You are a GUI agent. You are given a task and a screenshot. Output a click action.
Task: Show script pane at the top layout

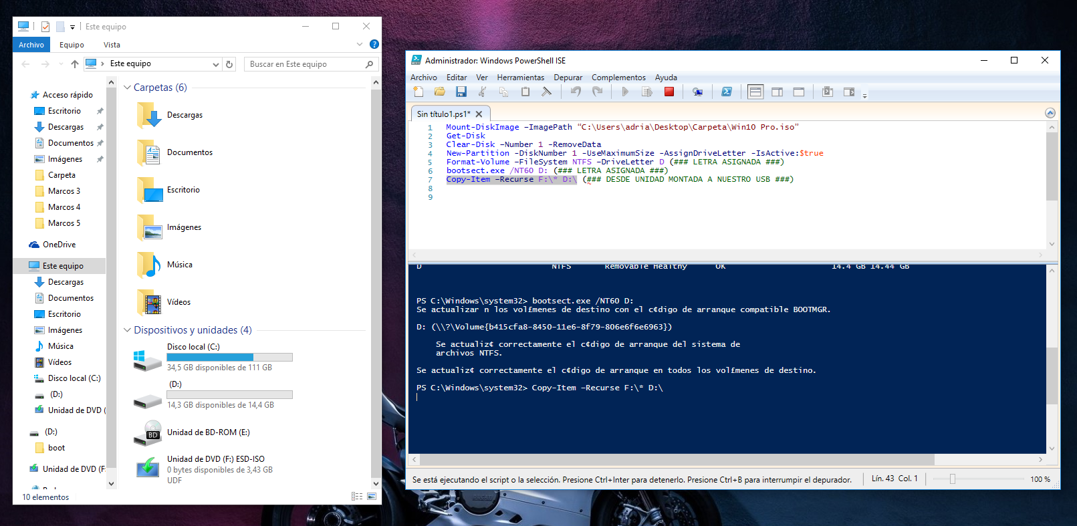(x=755, y=92)
